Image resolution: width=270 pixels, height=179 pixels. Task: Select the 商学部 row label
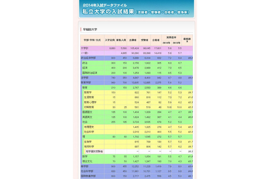click(x=84, y=166)
